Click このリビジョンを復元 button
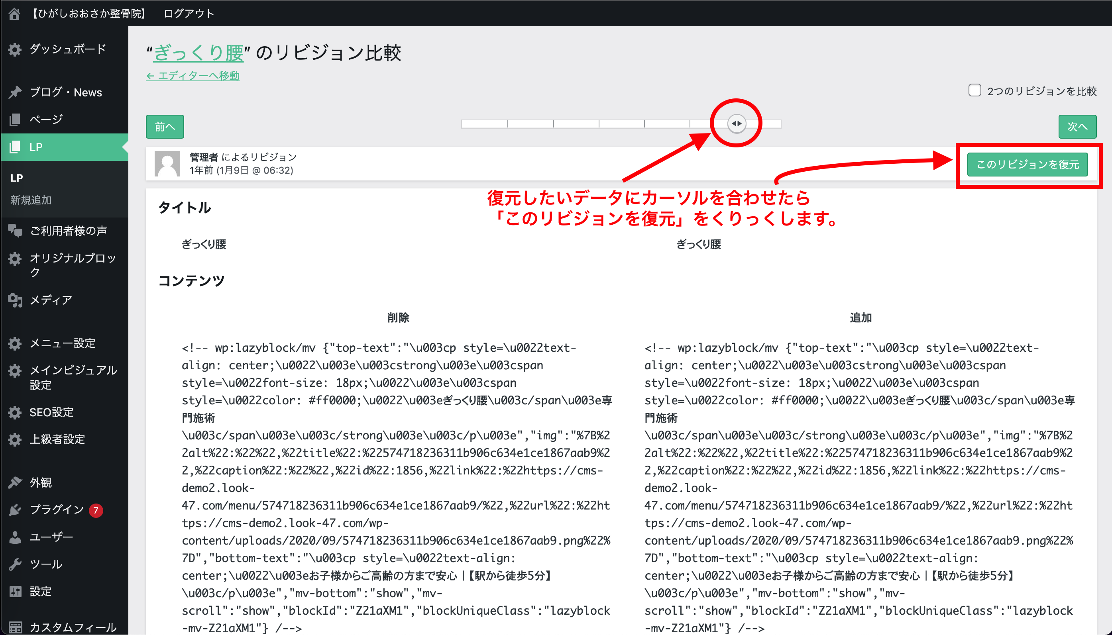Viewport: 1112px width, 635px height. [1027, 165]
